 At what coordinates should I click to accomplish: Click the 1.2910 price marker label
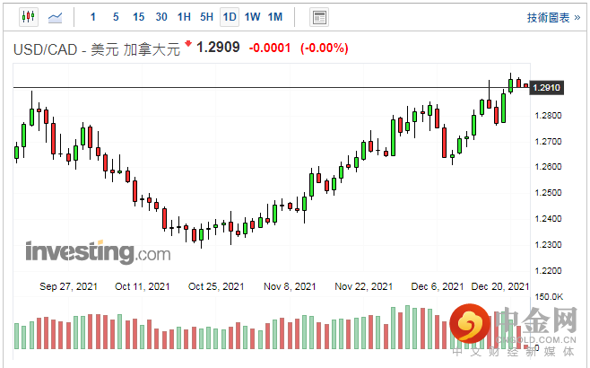(x=546, y=88)
